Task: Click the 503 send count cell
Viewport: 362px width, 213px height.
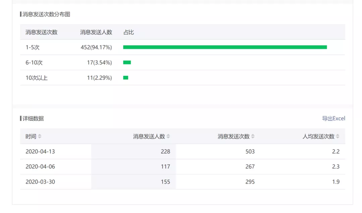Action: point(250,151)
